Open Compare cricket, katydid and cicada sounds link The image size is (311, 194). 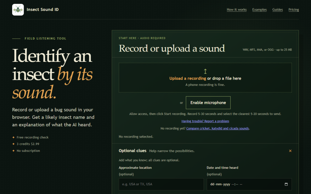[217, 129]
